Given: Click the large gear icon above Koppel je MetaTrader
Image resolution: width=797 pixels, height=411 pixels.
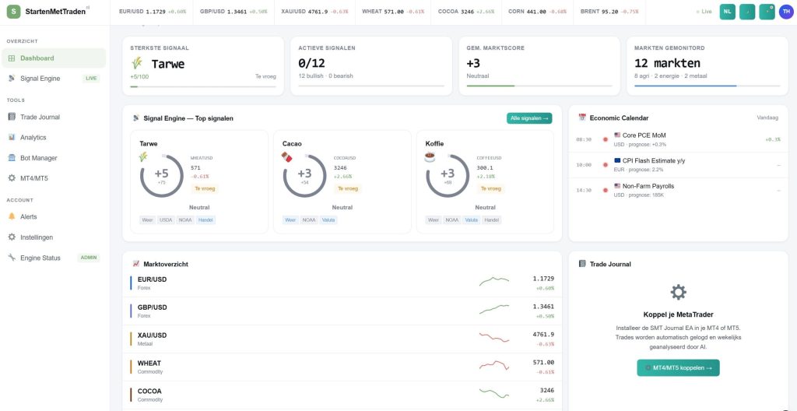Looking at the screenshot, I should coord(678,292).
